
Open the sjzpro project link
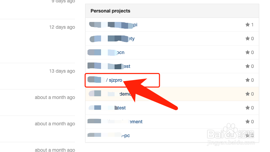pyautogui.click(x=105, y=80)
